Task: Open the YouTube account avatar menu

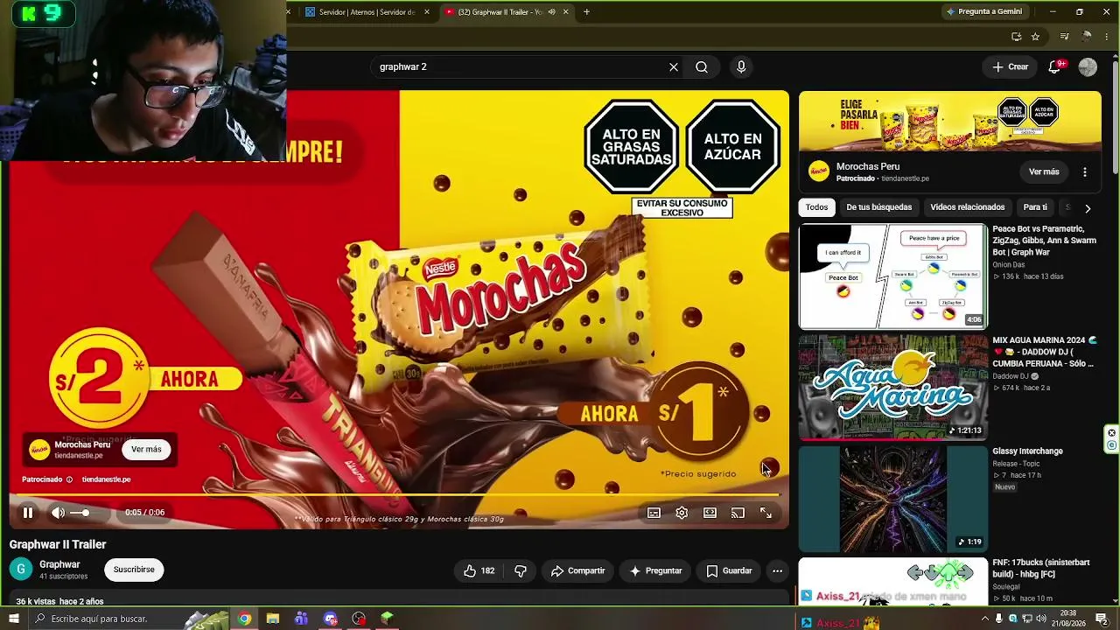Action: point(1088,67)
